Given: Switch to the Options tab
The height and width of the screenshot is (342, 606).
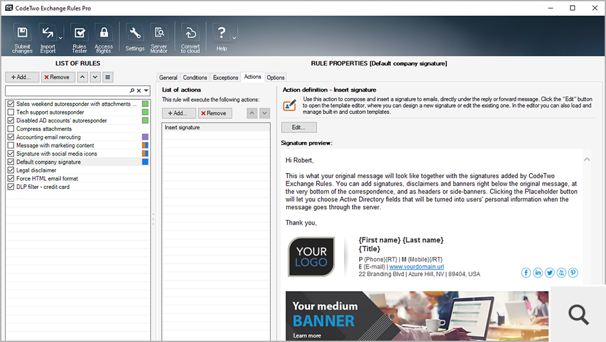Looking at the screenshot, I should coord(275,77).
